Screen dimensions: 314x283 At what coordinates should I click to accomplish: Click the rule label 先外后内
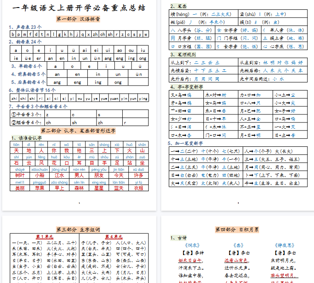click(x=181, y=79)
